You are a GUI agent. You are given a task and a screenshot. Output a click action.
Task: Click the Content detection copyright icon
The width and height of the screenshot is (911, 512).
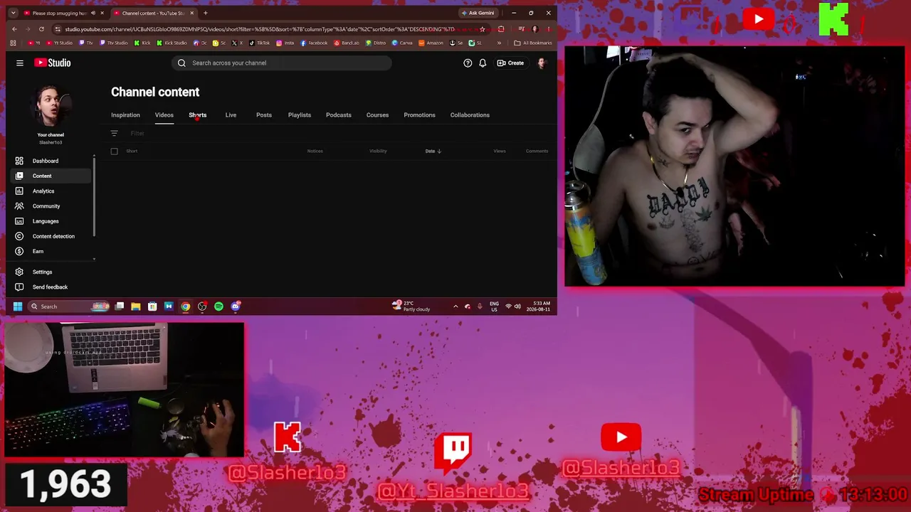[x=19, y=235]
